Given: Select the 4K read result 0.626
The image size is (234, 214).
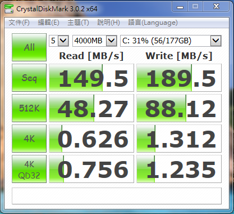Looking at the screenshot, I should tap(91, 139).
